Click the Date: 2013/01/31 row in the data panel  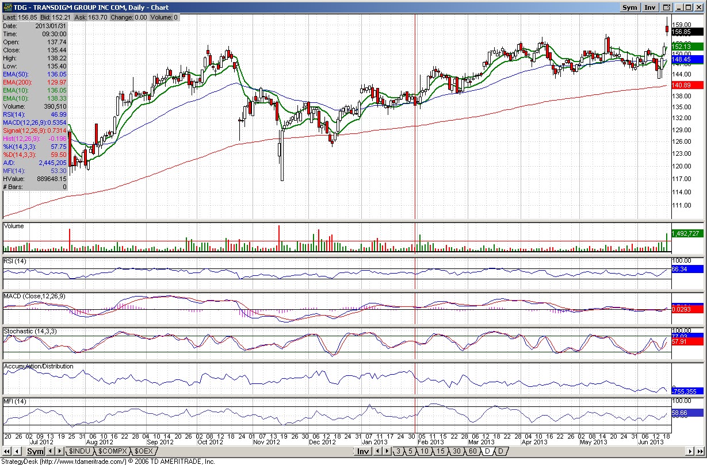point(35,26)
